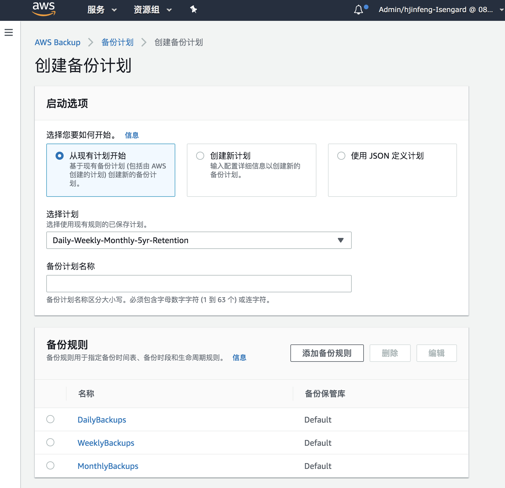505x488 pixels.
Task: Open the AWS home logo
Action: click(x=44, y=9)
